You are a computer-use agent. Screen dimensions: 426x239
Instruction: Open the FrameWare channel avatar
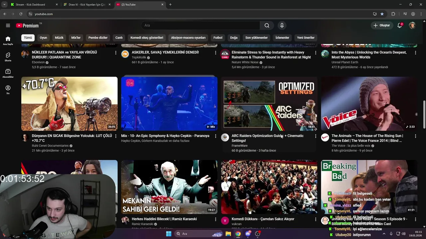225,137
